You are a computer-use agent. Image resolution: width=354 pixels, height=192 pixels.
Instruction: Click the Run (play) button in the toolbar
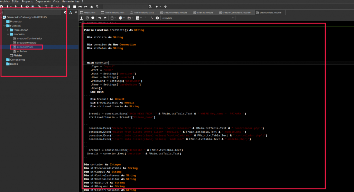pyautogui.click(x=63, y=7)
